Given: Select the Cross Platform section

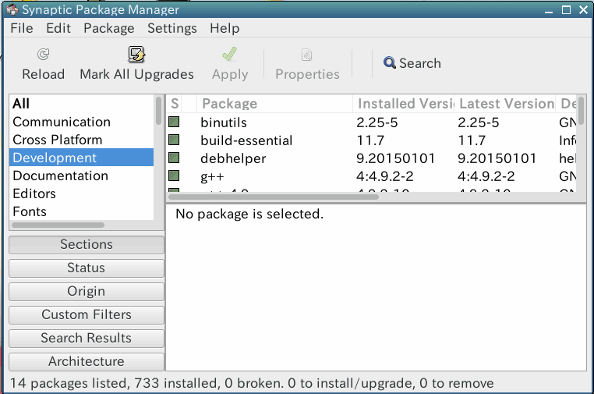Looking at the screenshot, I should pyautogui.click(x=81, y=140).
